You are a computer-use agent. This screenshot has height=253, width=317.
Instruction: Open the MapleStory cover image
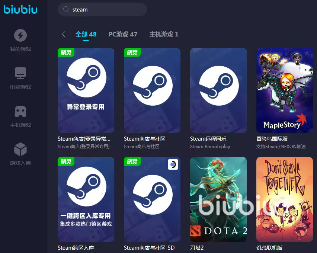pos(285,90)
